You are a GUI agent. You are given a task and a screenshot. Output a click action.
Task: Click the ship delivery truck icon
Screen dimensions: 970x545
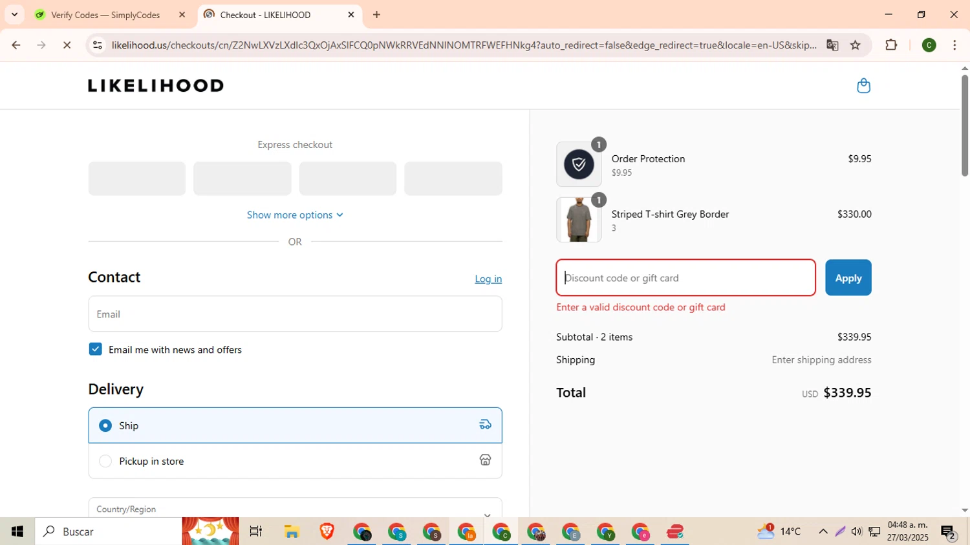[485, 425]
